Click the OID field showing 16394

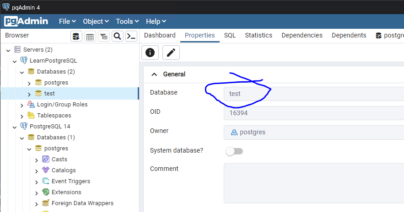[314, 113]
